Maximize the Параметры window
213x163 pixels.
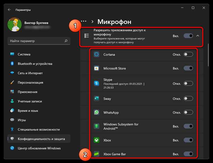193,8
